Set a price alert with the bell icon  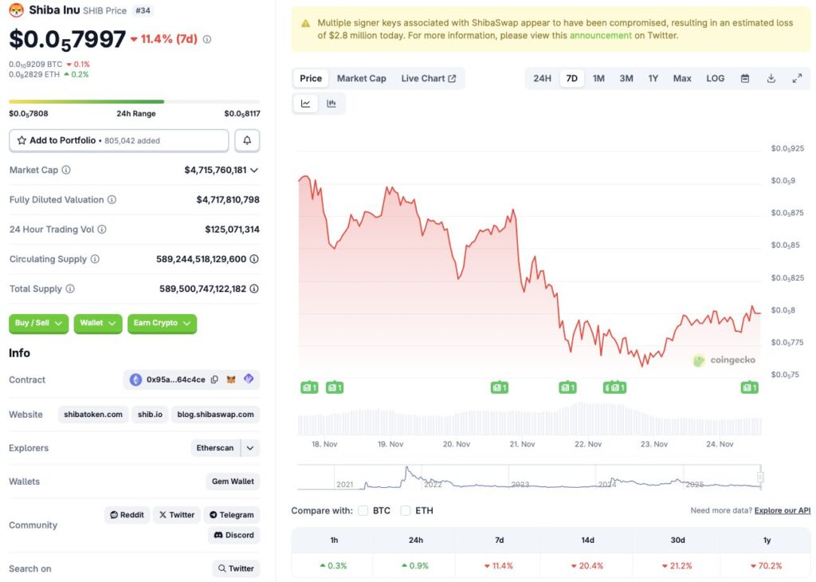tap(247, 140)
